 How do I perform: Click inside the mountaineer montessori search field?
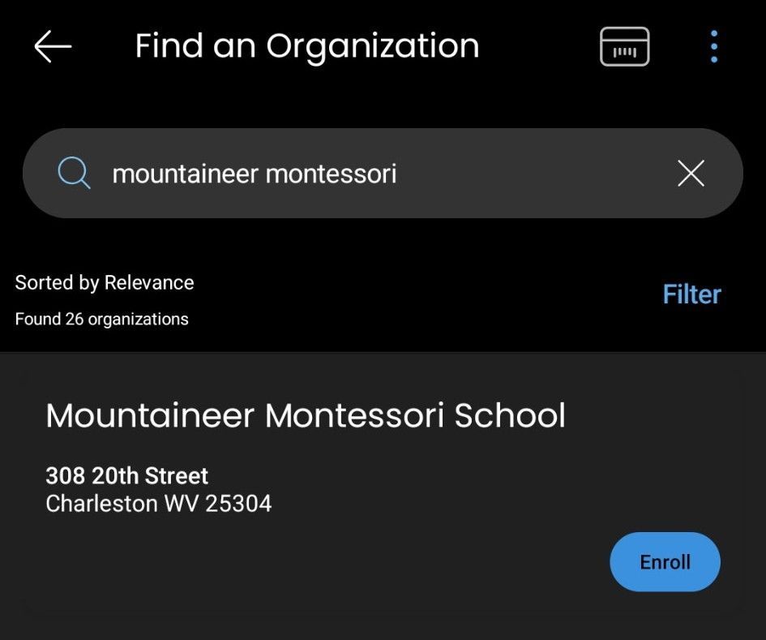[383, 173]
